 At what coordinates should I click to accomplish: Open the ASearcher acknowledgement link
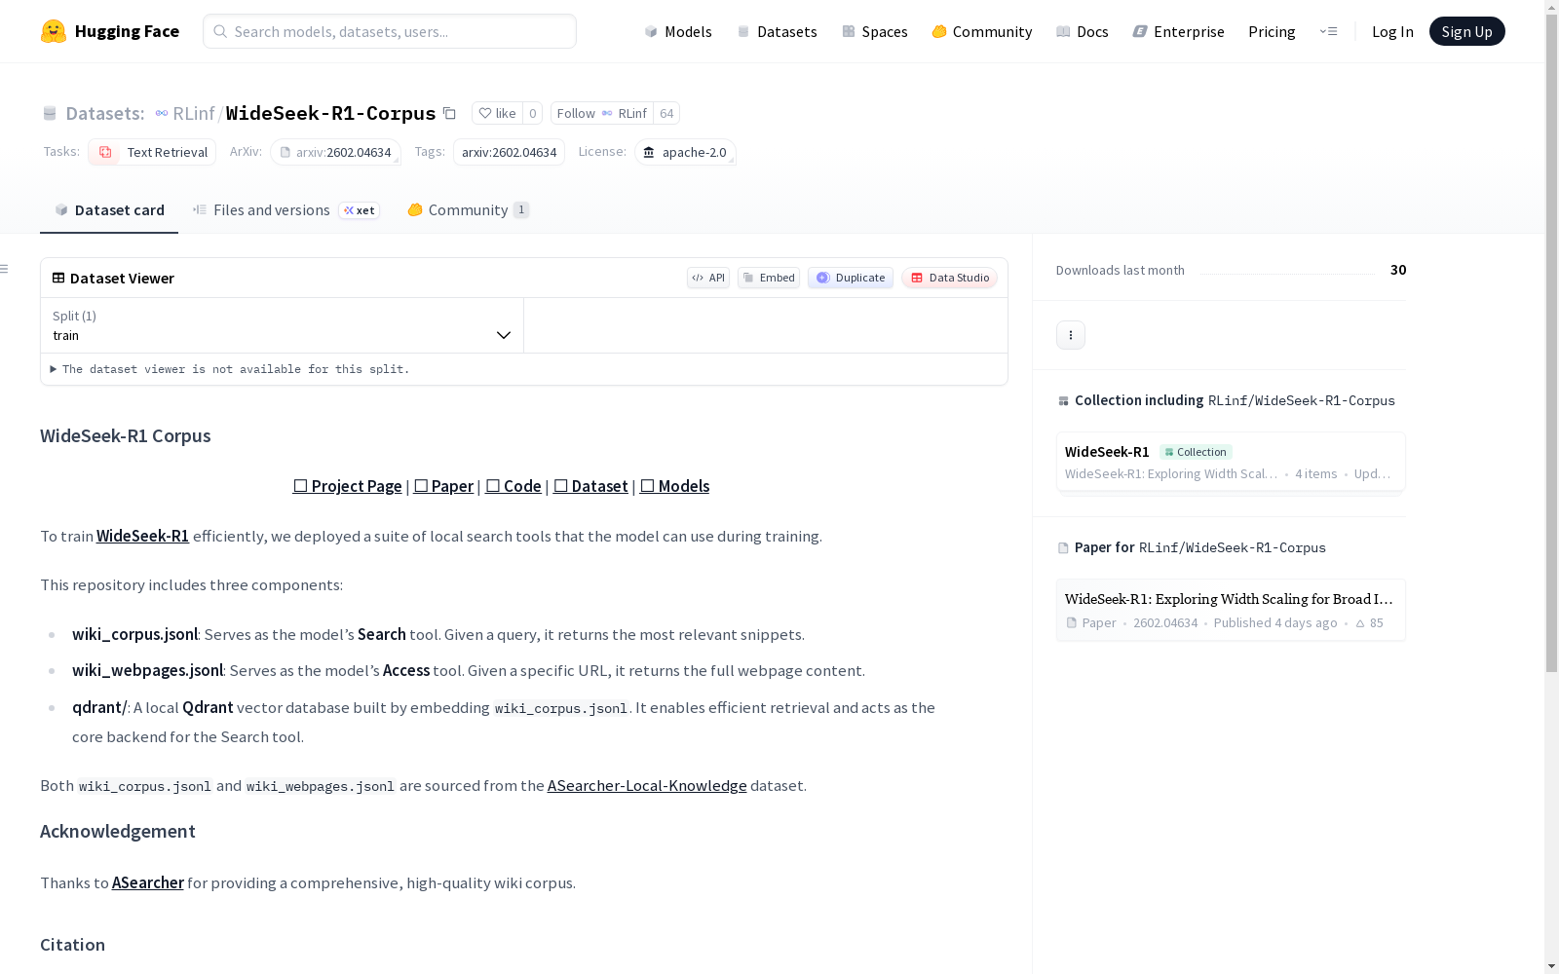tap(148, 882)
